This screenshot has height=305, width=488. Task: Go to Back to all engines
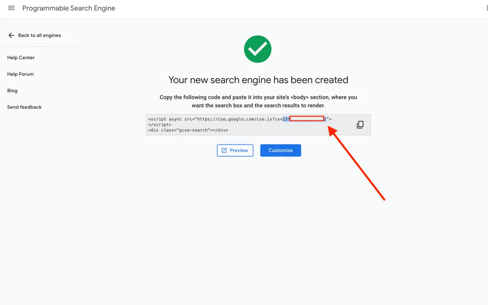coord(40,35)
